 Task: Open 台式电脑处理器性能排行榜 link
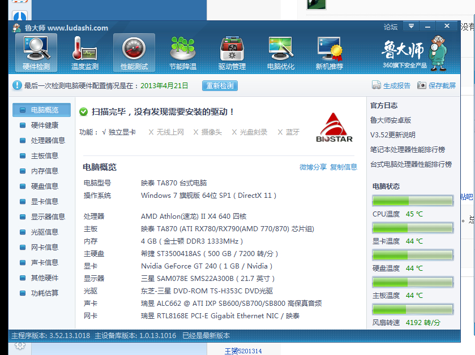[411, 164]
